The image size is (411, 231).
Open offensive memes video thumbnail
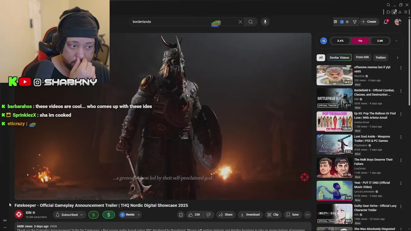pos(334,75)
